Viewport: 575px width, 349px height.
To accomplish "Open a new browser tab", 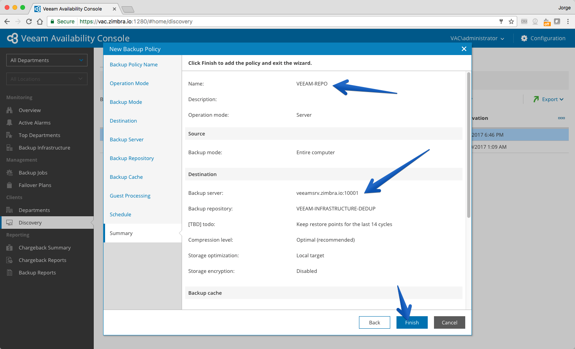I will click(x=128, y=9).
